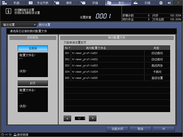183x137 pixels.
Task: Click the 裁成两张 type cell
Action: coord(157,66)
